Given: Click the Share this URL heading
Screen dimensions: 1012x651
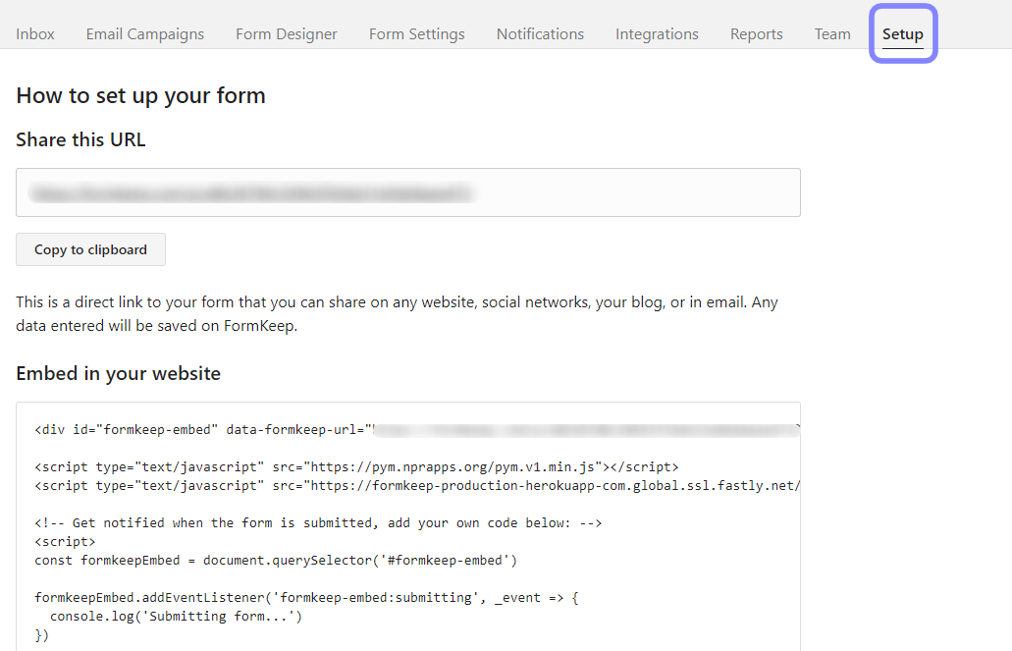Looking at the screenshot, I should click(x=80, y=139).
